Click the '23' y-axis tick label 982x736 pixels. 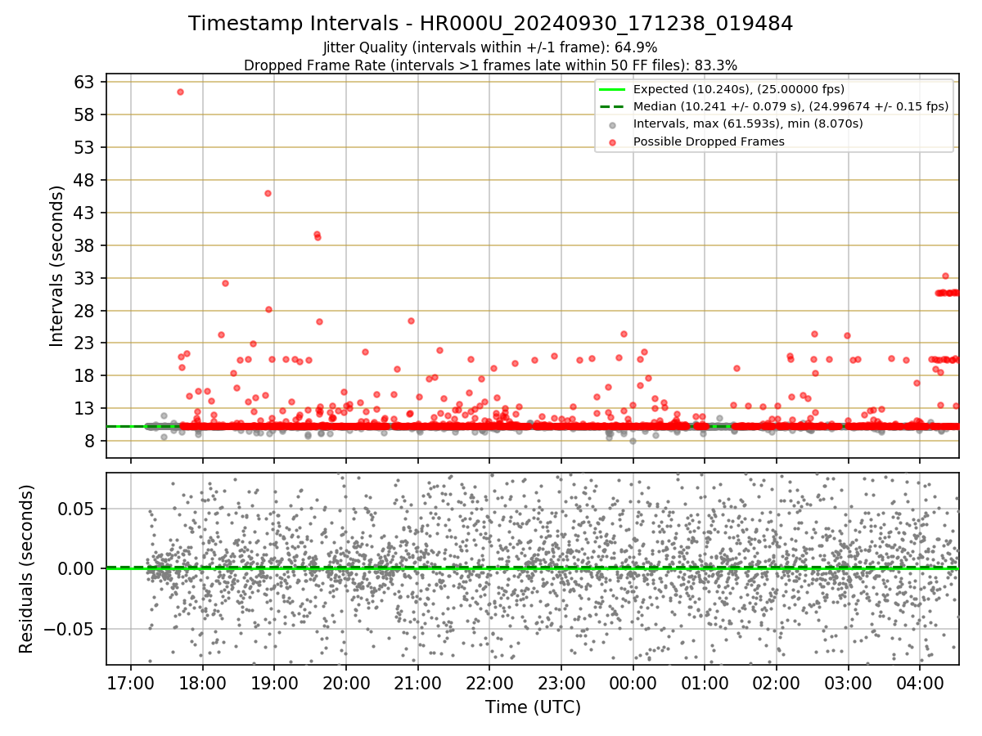pos(85,343)
